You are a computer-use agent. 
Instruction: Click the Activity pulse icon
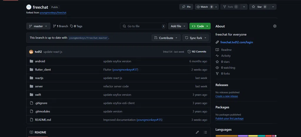217,56
